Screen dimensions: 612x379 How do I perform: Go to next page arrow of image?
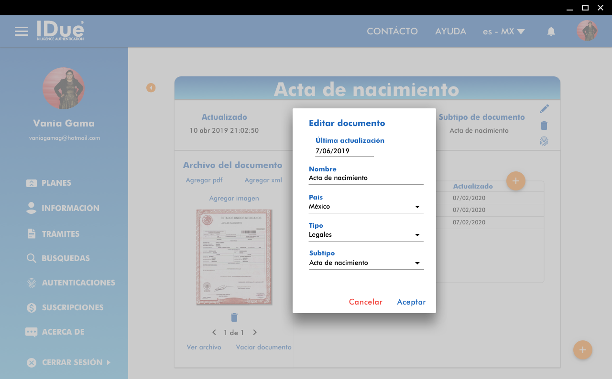255,332
